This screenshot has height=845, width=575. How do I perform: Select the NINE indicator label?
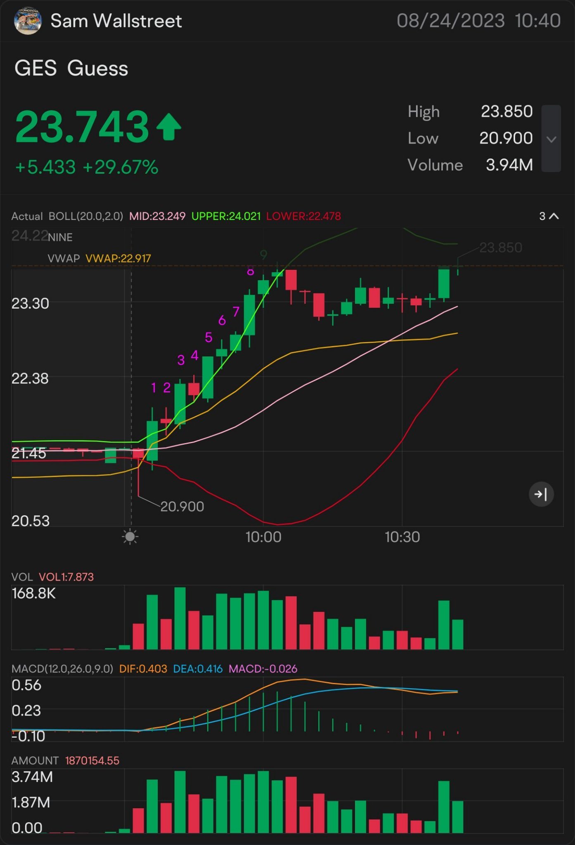60,237
